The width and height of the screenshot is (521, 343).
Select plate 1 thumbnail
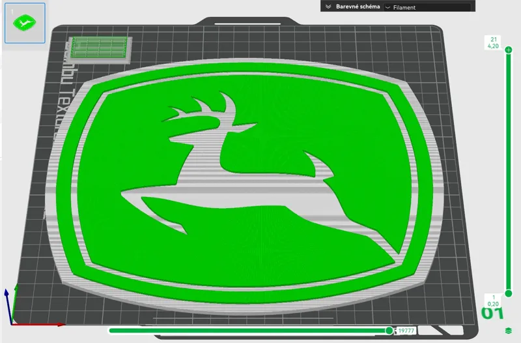(x=25, y=23)
